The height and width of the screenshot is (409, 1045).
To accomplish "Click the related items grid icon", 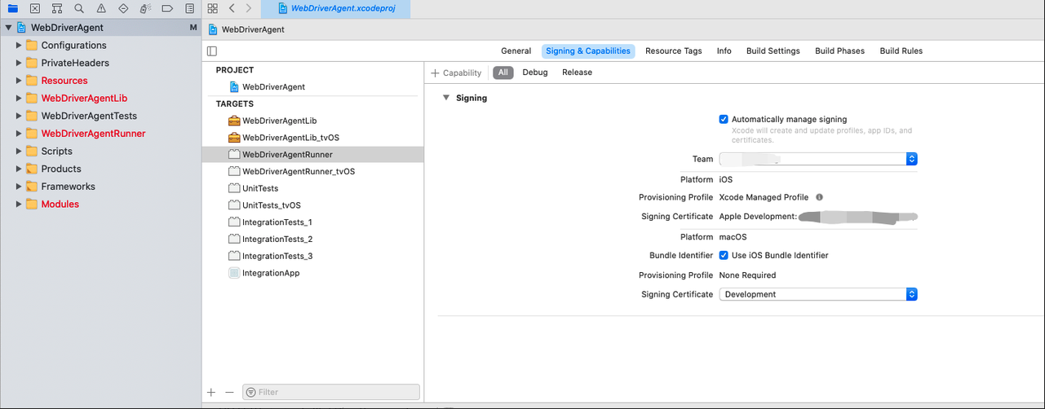I will tap(212, 8).
